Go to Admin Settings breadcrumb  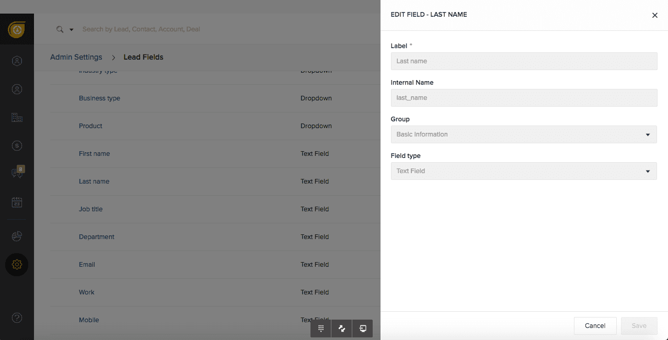pos(76,57)
